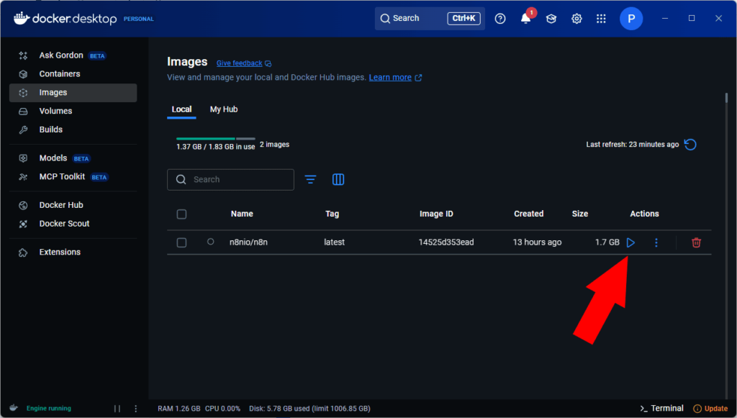This screenshot has width=737, height=418.
Task: Click the top Search bar with Ctrl+K
Action: point(430,18)
